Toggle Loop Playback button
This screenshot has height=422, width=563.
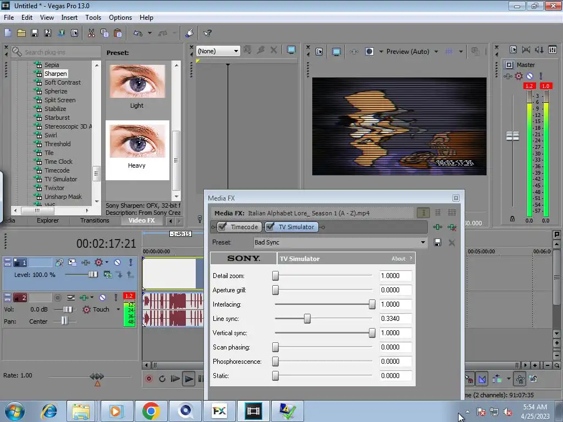[x=162, y=379]
